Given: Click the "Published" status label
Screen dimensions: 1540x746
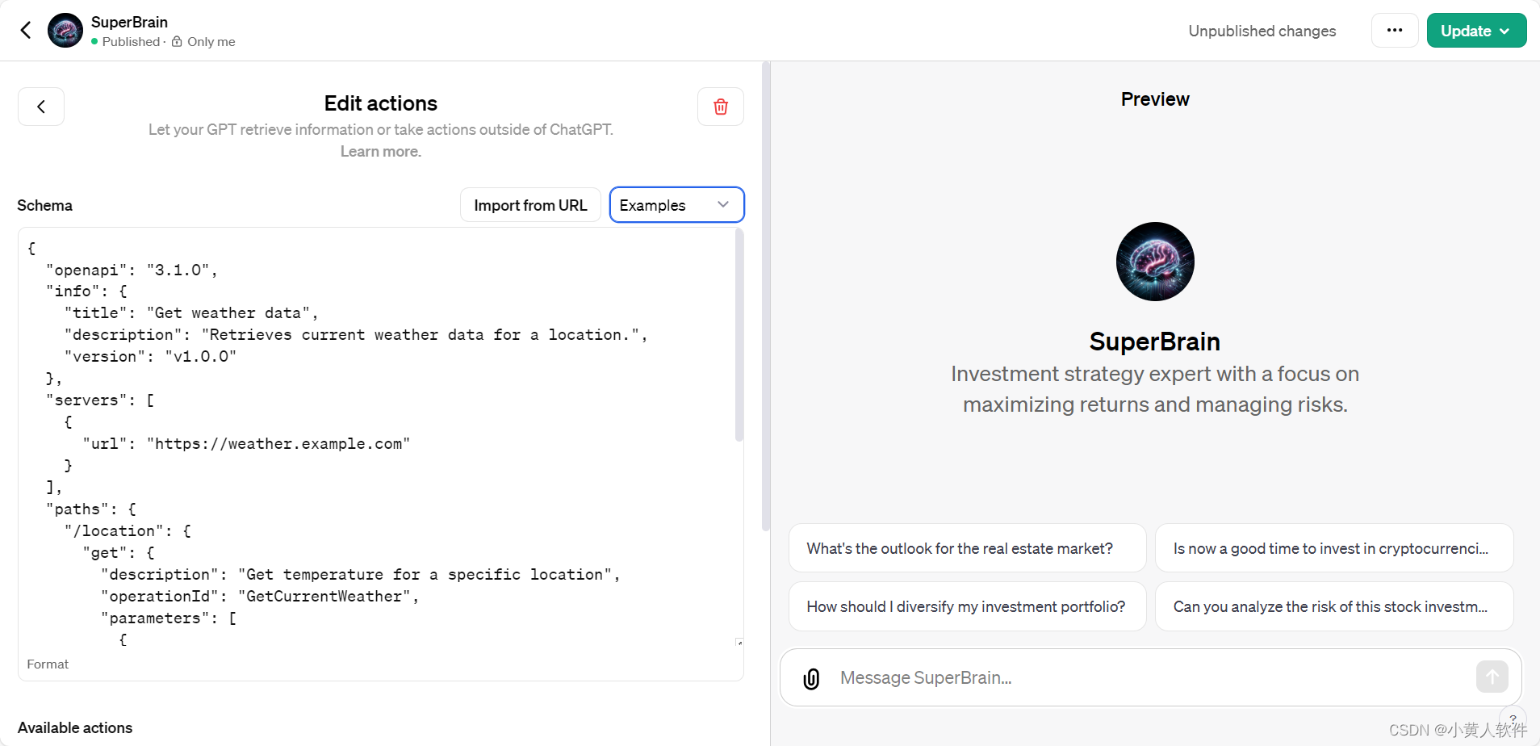Looking at the screenshot, I should [x=131, y=42].
